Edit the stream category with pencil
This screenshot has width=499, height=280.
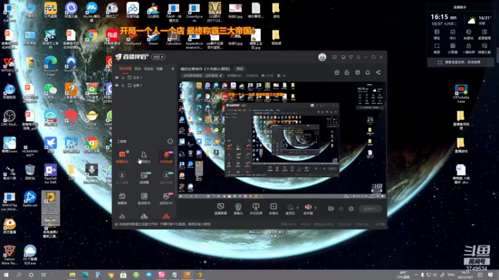pyautogui.click(x=221, y=75)
